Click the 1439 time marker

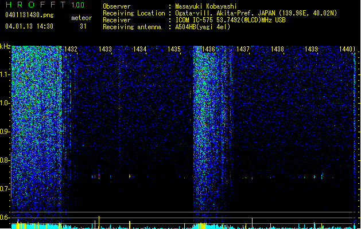[311, 49]
